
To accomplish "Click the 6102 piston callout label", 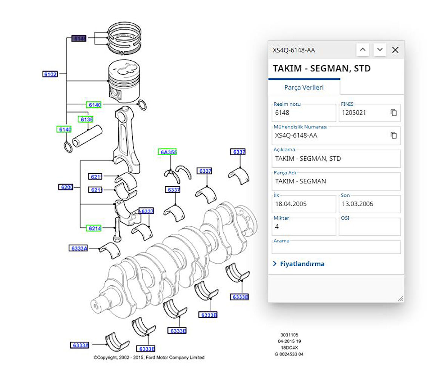I will pyautogui.click(x=50, y=74).
